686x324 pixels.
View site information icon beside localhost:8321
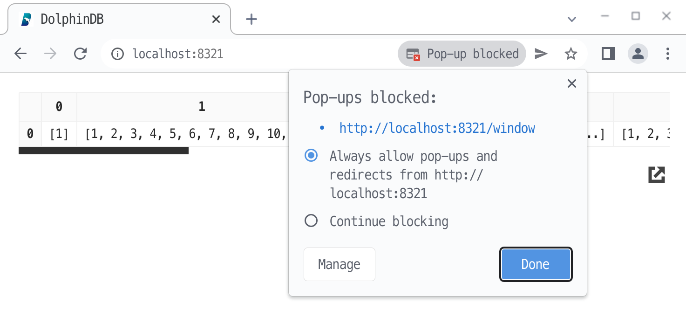118,54
